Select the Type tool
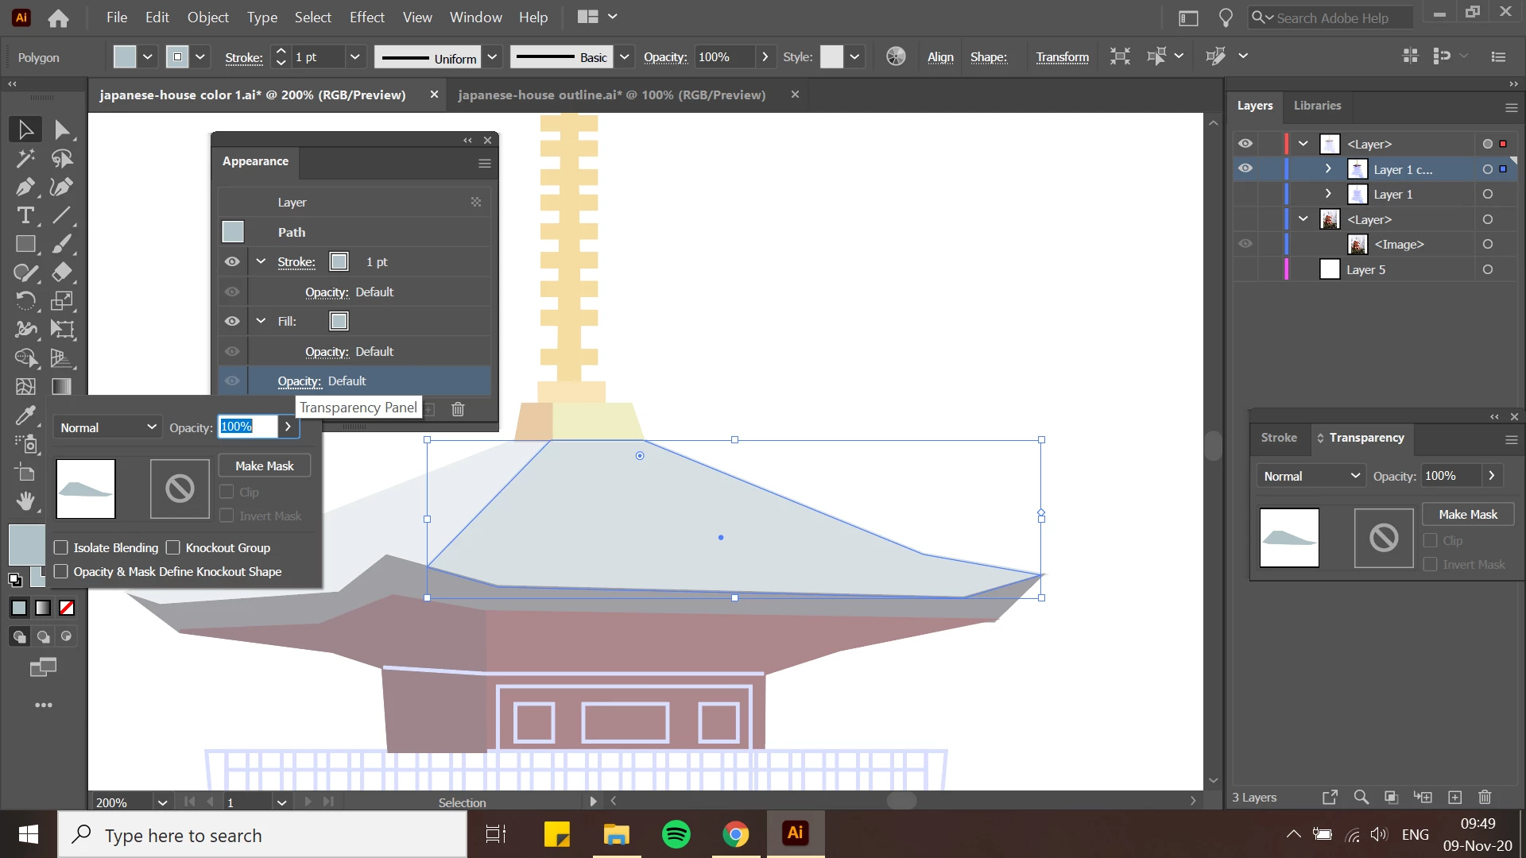 point(25,215)
